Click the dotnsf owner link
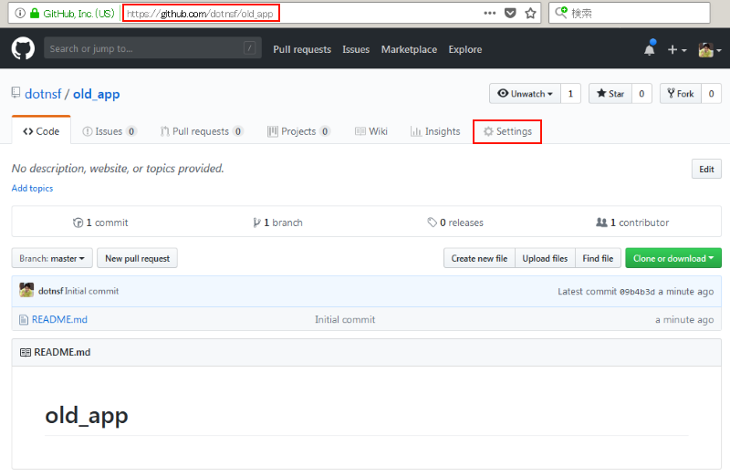The width and height of the screenshot is (730, 476). pos(43,94)
